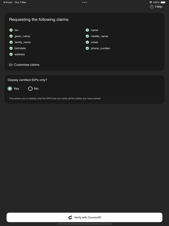This screenshot has height=226, width=169.
Task: Tap the green checkmark beside birthdate
Action: coord(11,48)
